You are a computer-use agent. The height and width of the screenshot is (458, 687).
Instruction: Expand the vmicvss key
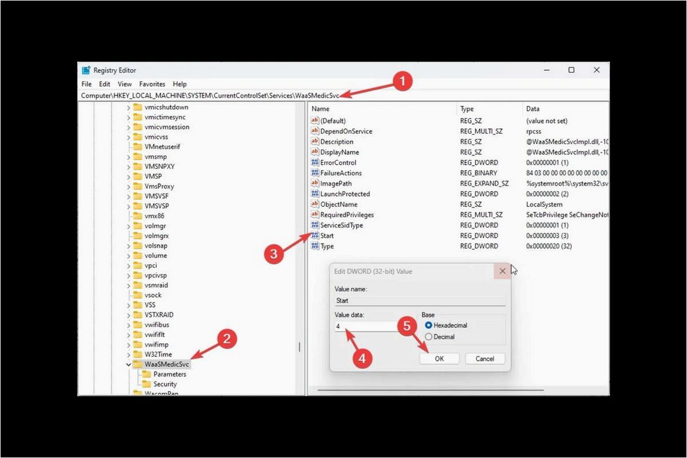[x=128, y=137]
